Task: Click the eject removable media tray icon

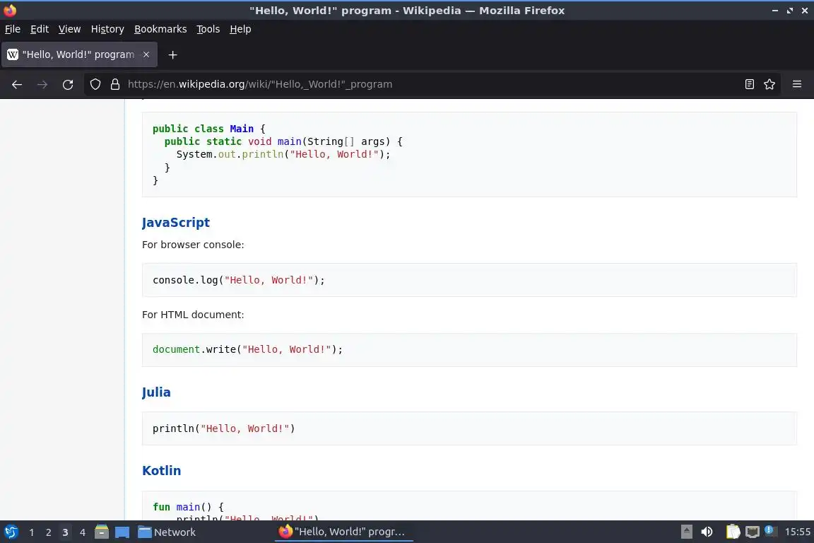Action: coord(686,532)
